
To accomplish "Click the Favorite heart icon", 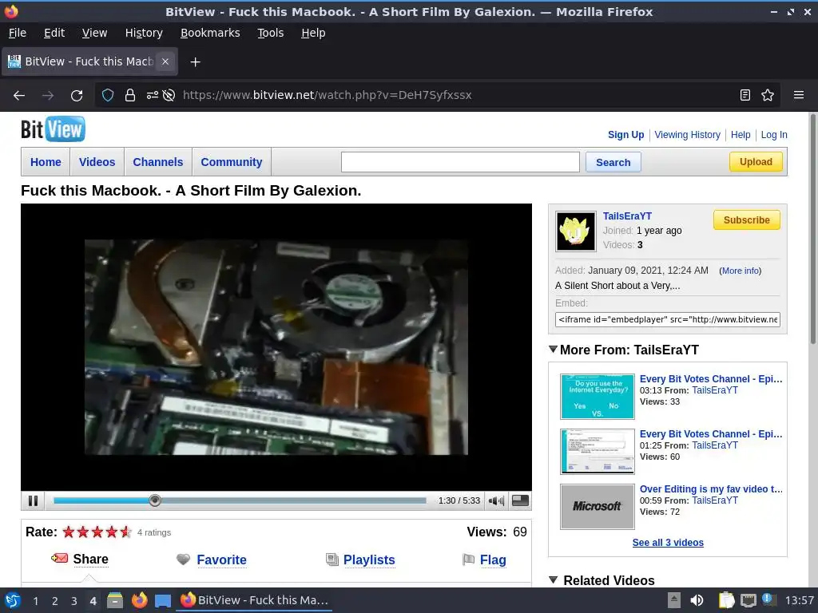I will pos(183,560).
